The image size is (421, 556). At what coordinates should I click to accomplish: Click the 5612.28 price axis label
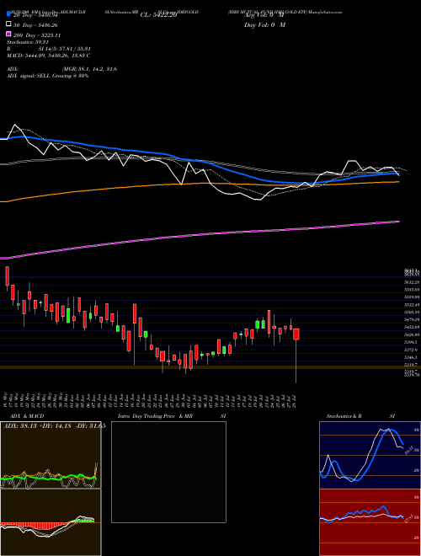click(412, 282)
